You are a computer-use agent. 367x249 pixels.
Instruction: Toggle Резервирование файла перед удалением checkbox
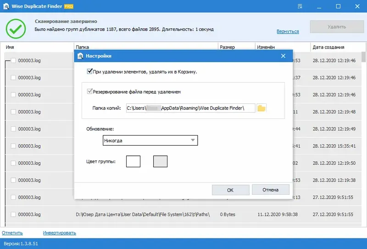pyautogui.click(x=89, y=91)
